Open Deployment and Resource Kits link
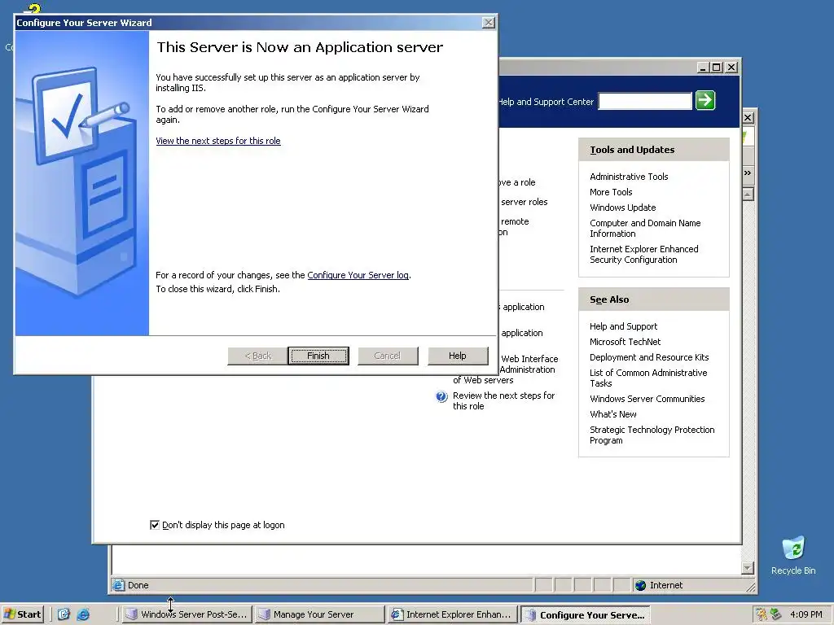Image resolution: width=834 pixels, height=625 pixels. [x=649, y=357]
